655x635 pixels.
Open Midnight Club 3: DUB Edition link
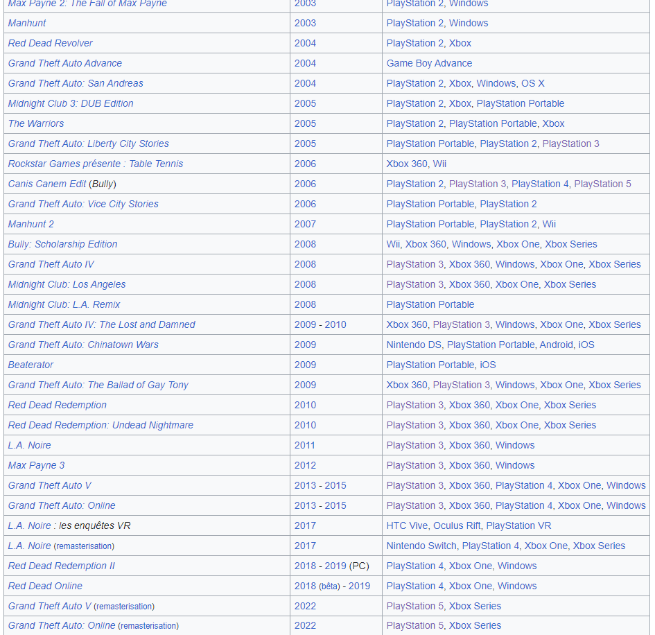click(x=71, y=103)
